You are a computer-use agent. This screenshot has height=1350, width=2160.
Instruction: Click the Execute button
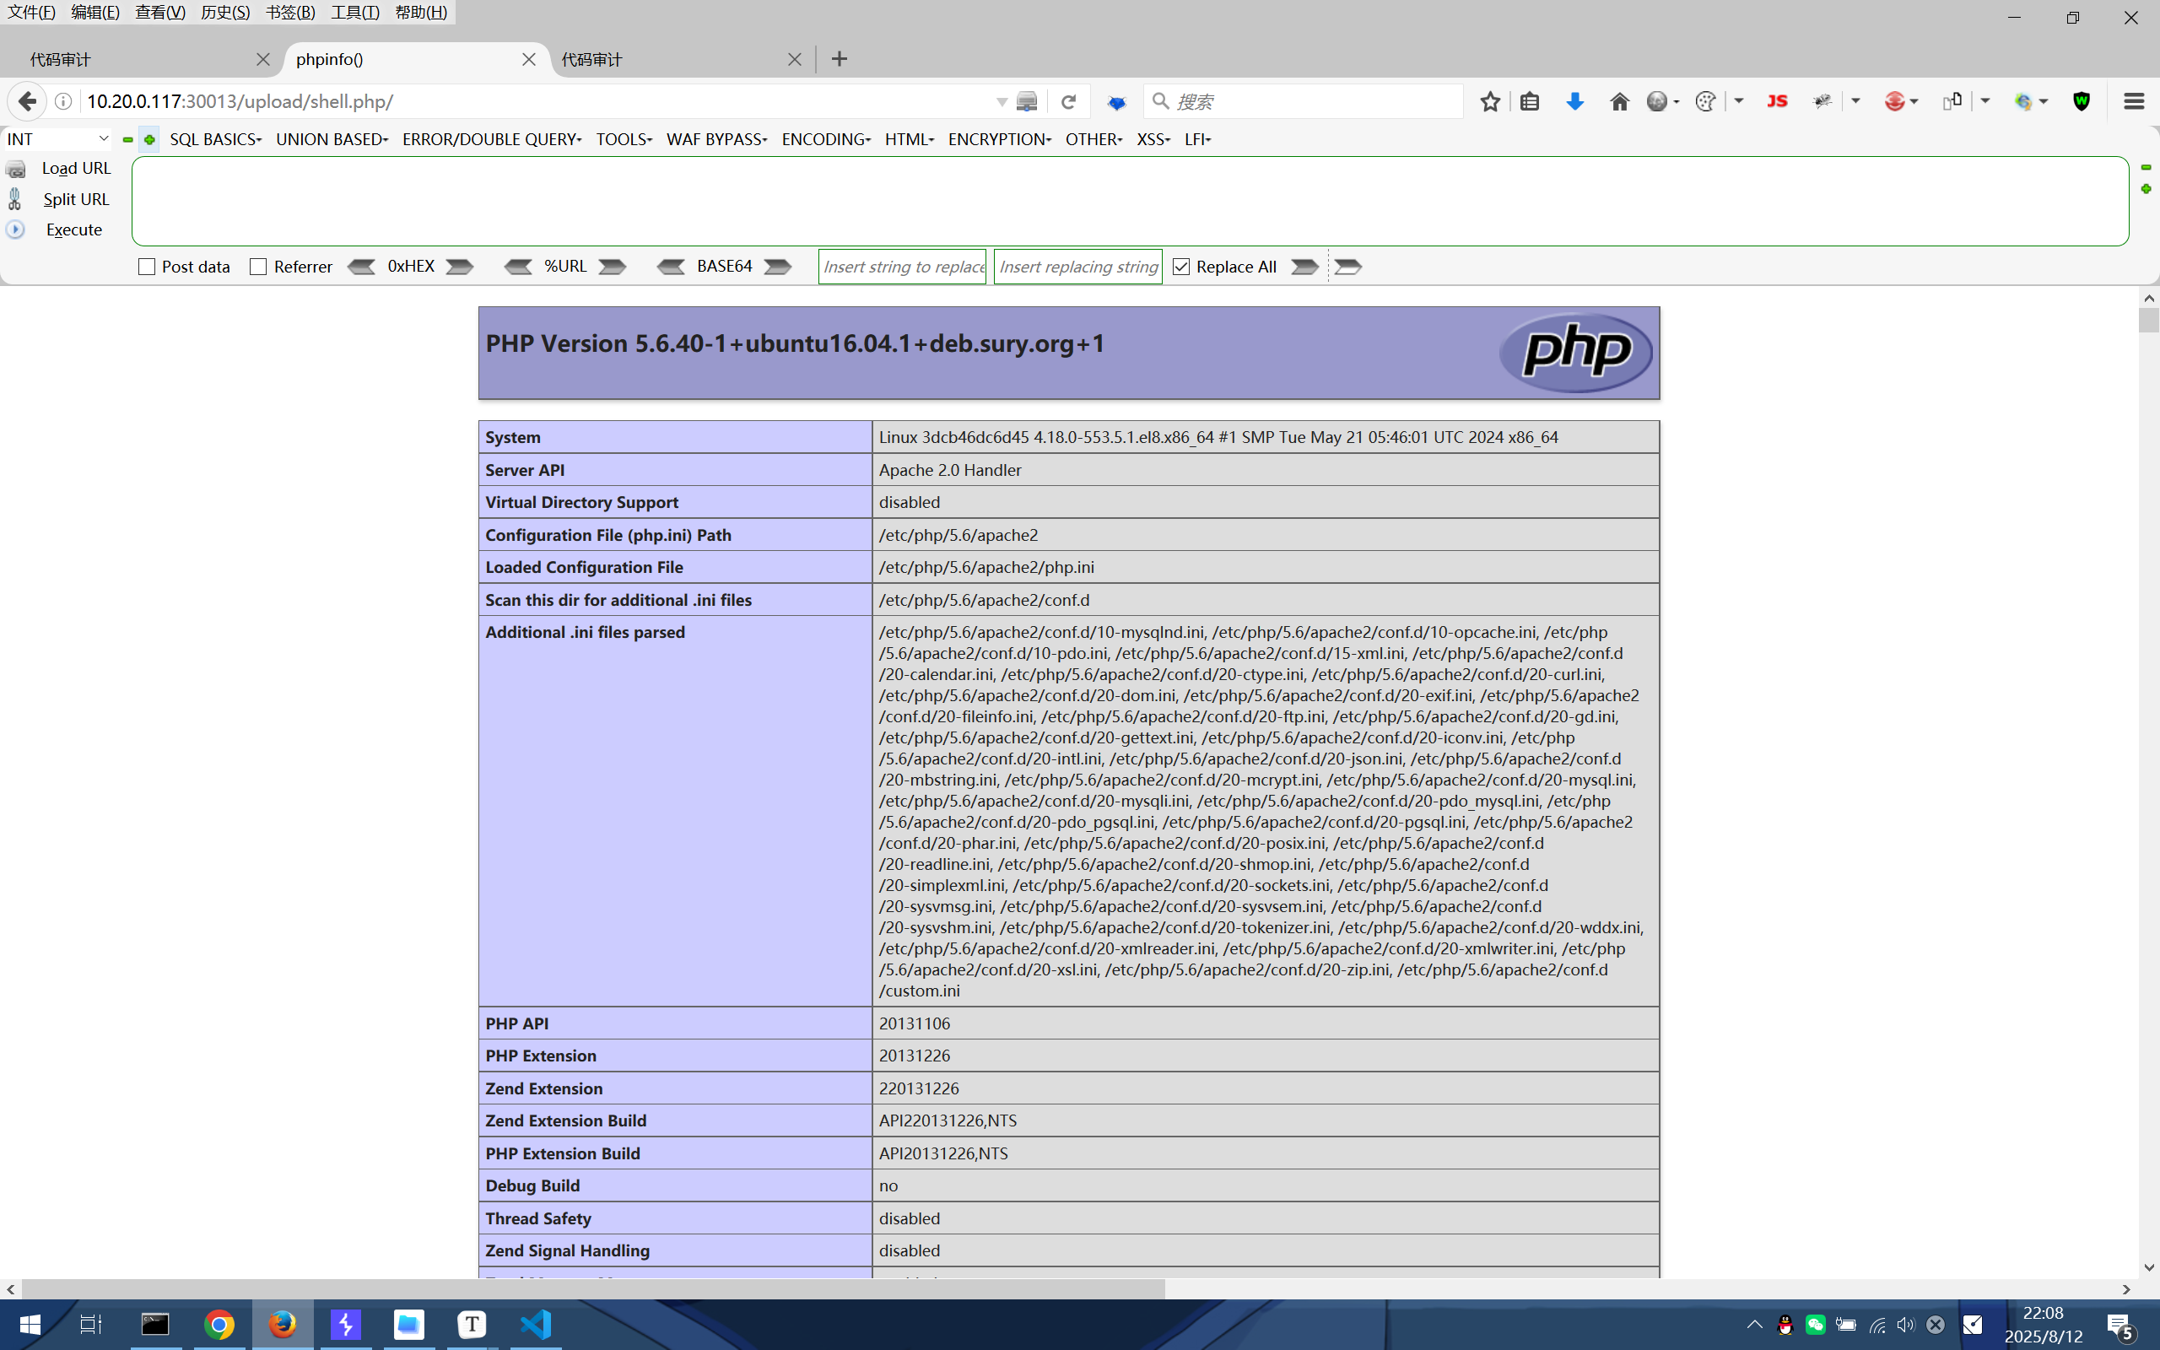73,230
